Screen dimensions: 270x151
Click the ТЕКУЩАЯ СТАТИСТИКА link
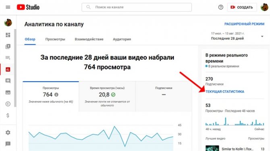point(225,91)
